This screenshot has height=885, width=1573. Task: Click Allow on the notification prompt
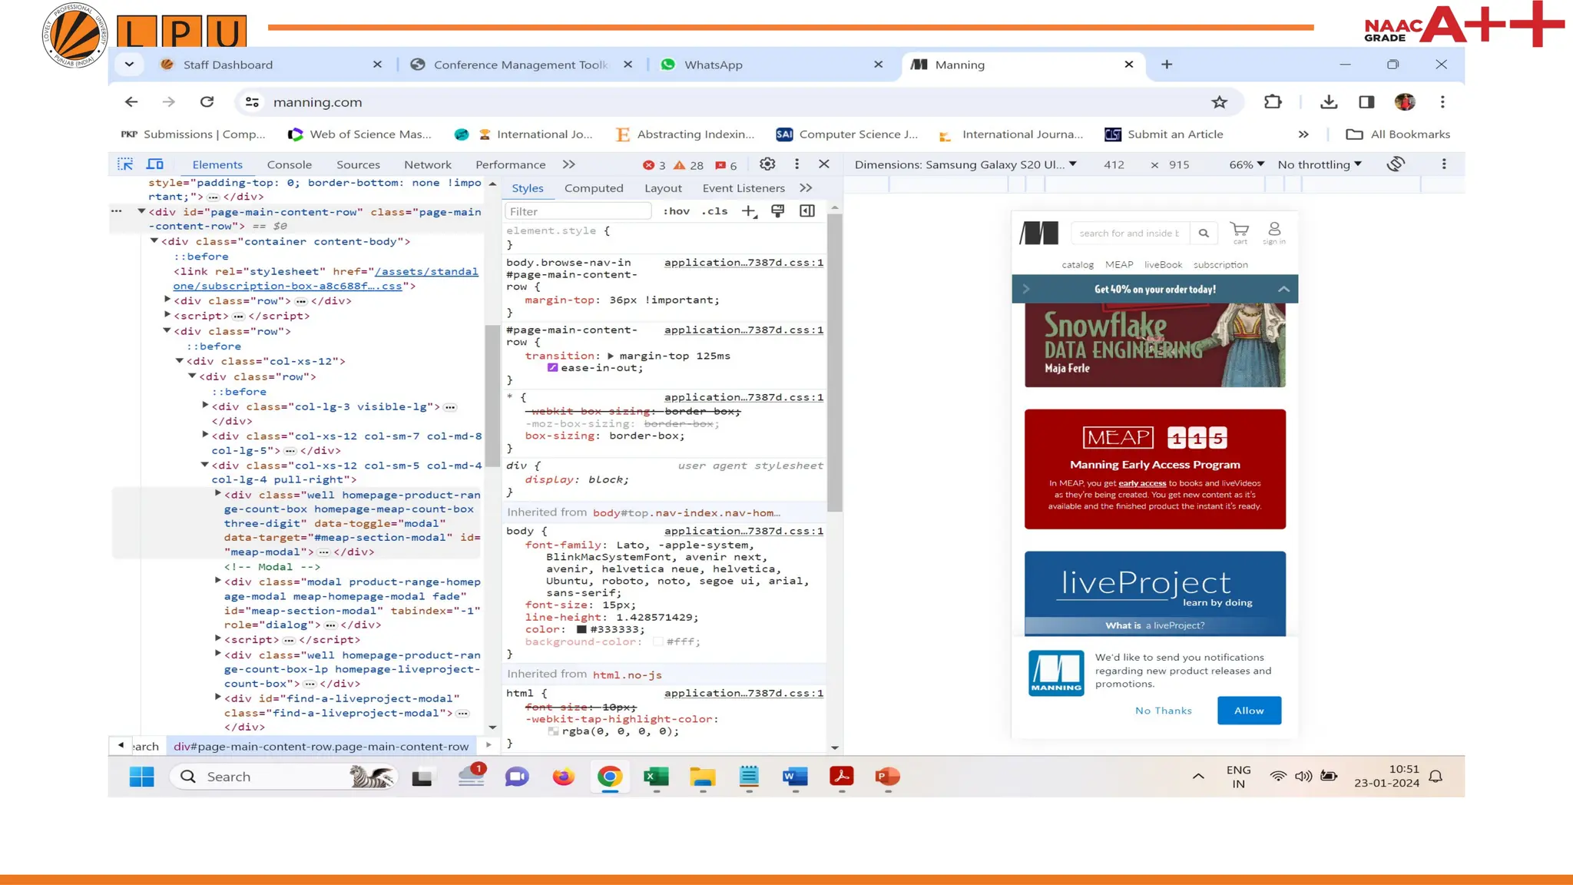[1248, 711]
